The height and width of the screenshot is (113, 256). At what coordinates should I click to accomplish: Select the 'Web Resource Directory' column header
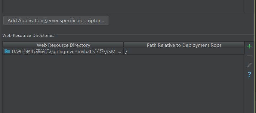click(63, 45)
